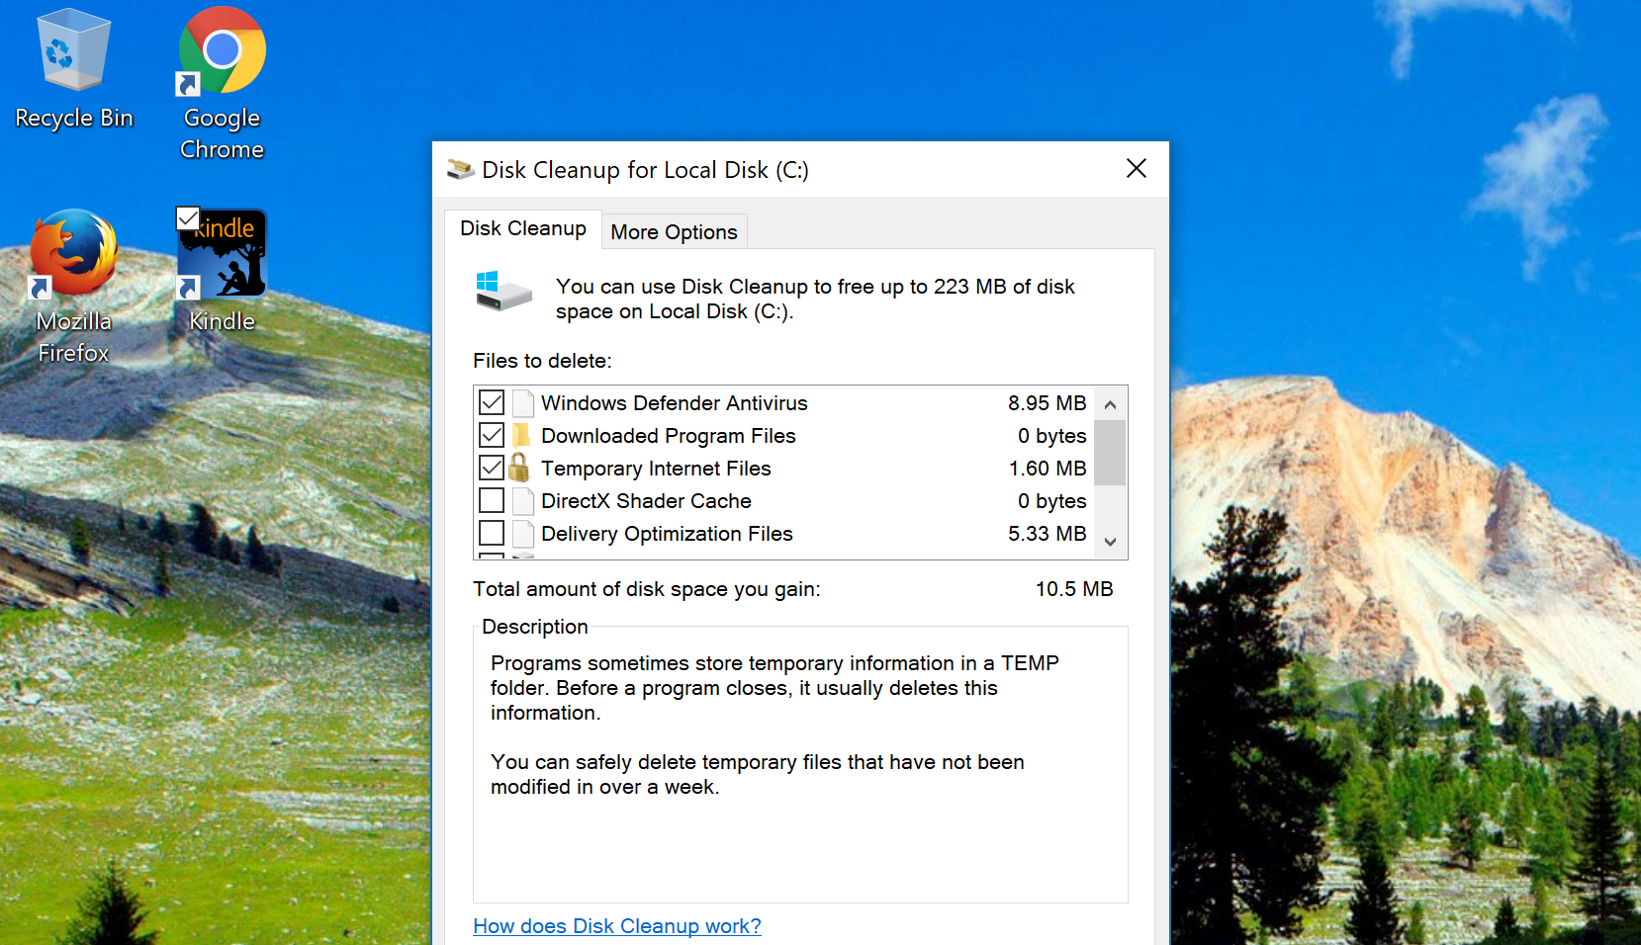The height and width of the screenshot is (945, 1641).
Task: Uncheck Windows Defender Antivirus
Action: [x=492, y=402]
